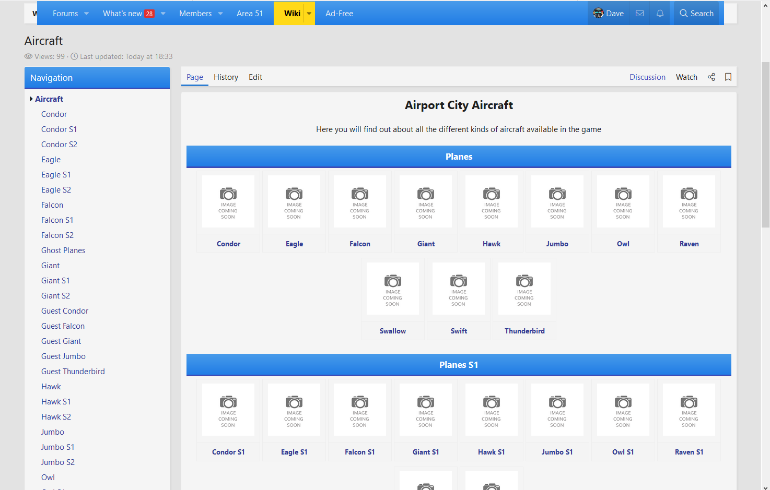Open the Thunderbird link
The image size is (770, 490).
click(x=525, y=331)
